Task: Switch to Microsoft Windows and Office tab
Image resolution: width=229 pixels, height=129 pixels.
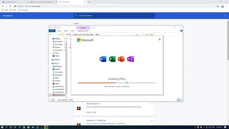Action: click(x=44, y=2)
